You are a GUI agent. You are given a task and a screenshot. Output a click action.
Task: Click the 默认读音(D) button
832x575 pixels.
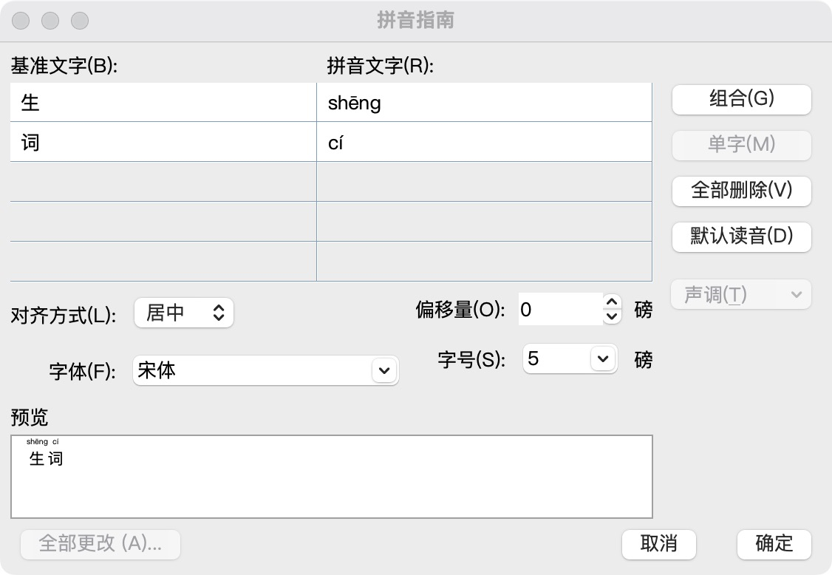741,236
